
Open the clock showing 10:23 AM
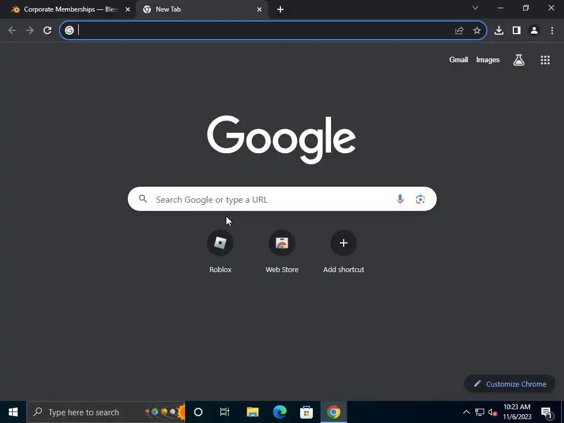[x=517, y=412]
